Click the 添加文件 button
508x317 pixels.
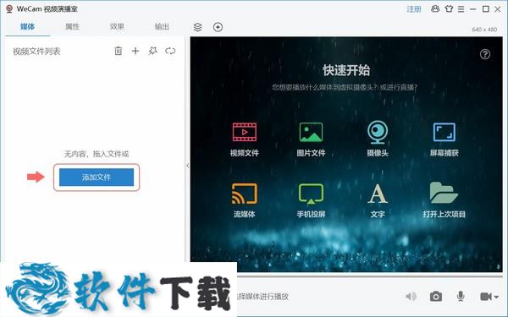97,177
